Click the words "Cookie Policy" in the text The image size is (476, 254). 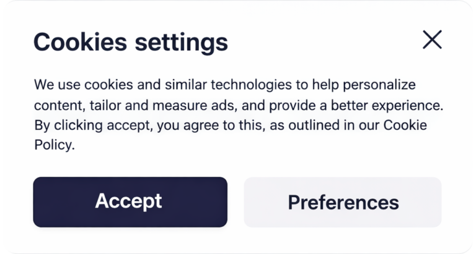[405, 125]
